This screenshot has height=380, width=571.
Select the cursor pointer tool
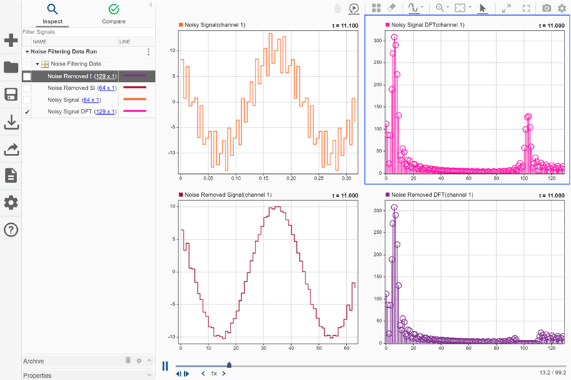coord(482,8)
